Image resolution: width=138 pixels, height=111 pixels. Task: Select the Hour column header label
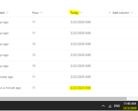35,13
